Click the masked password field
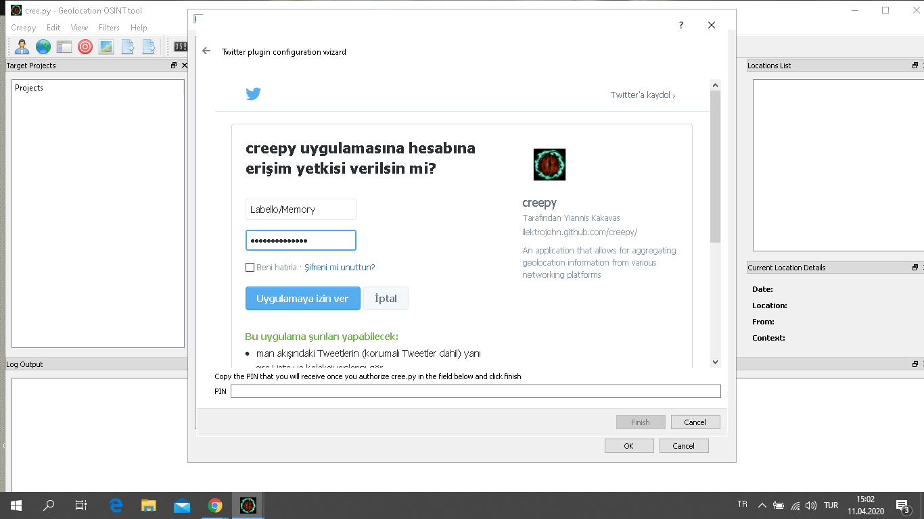This screenshot has width=924, height=519. click(301, 241)
